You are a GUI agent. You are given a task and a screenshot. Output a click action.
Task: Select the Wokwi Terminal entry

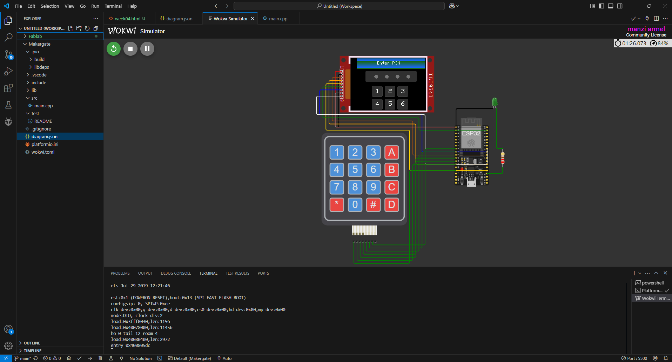click(652, 298)
